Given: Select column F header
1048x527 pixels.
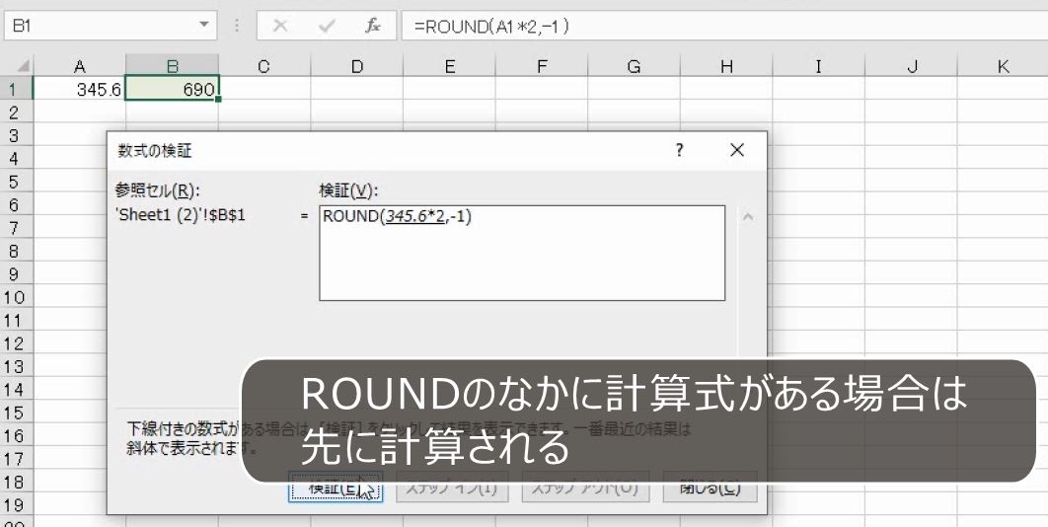Looking at the screenshot, I should click(x=542, y=66).
